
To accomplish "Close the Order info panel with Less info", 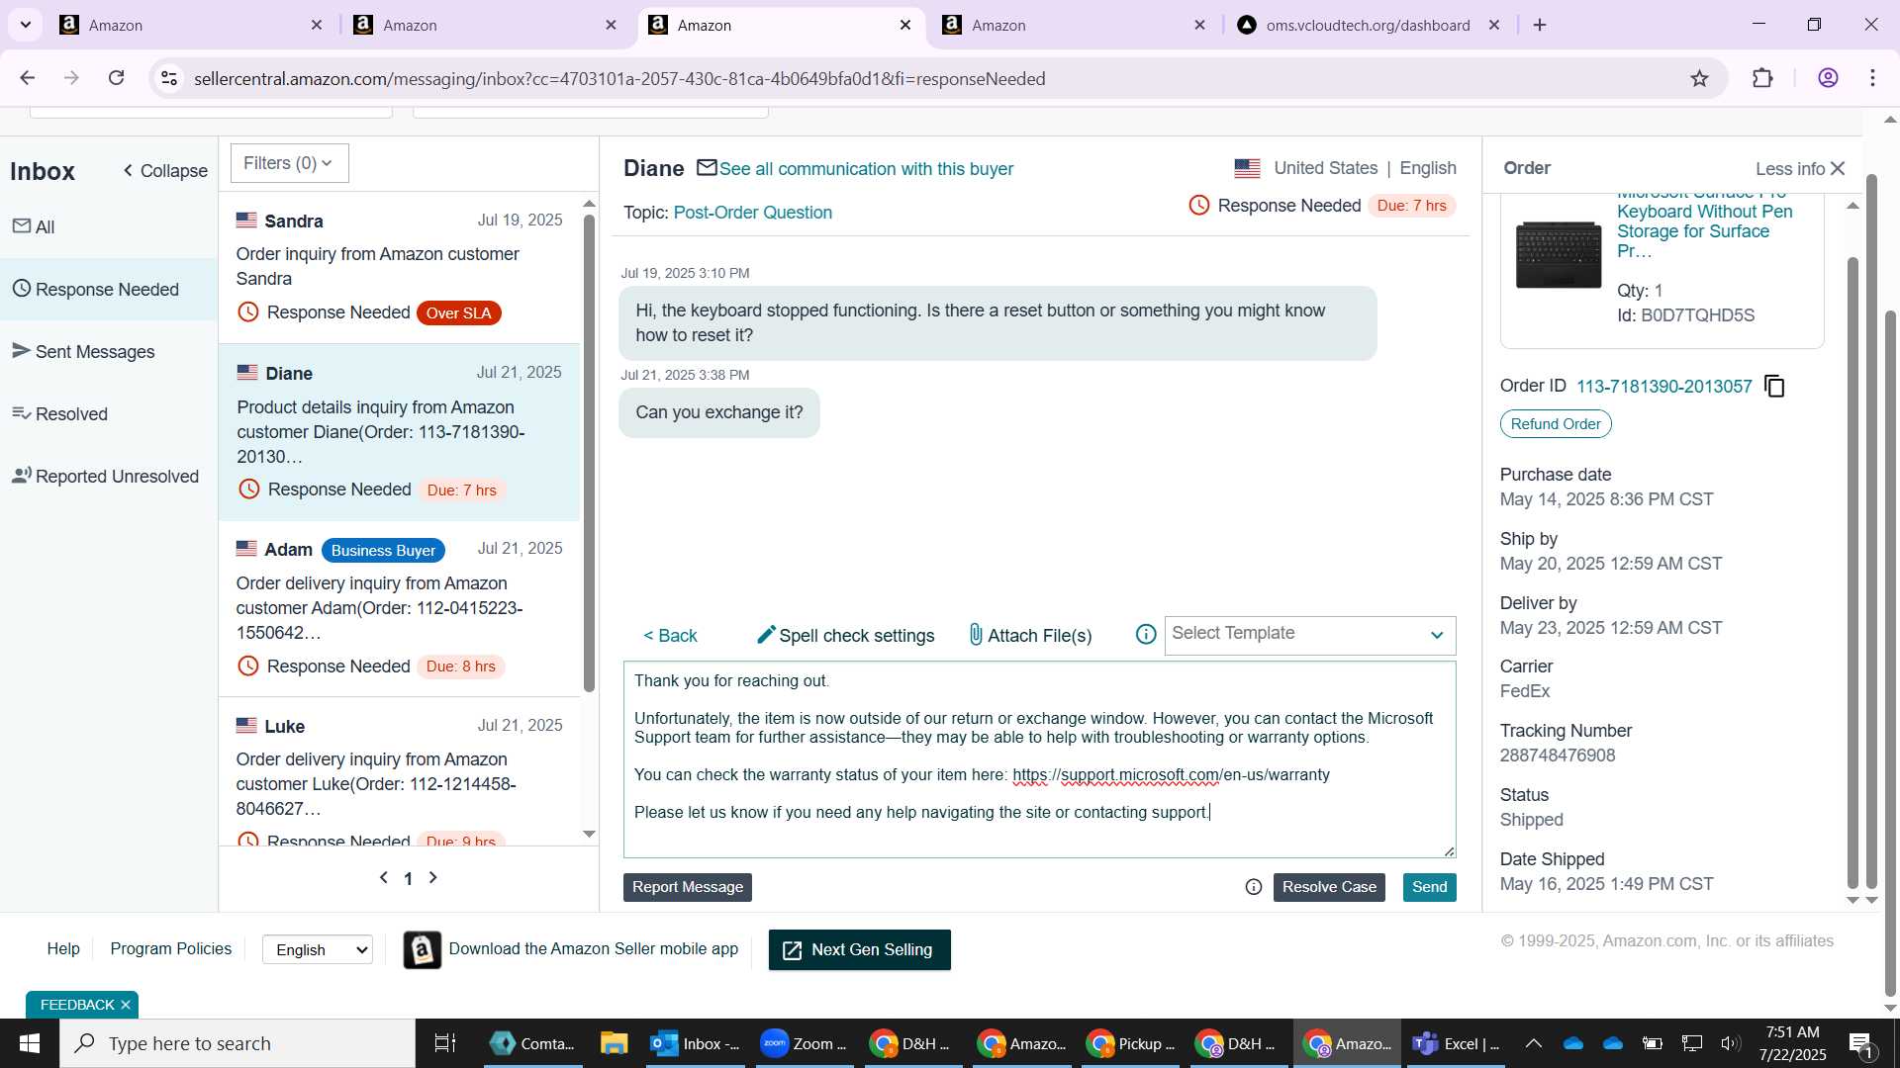I will pyautogui.click(x=1800, y=169).
